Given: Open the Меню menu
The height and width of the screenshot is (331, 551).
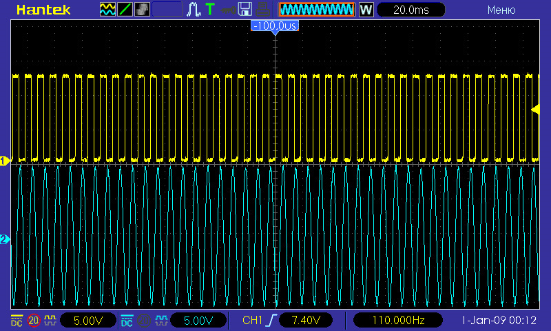Looking at the screenshot, I should coord(501,10).
